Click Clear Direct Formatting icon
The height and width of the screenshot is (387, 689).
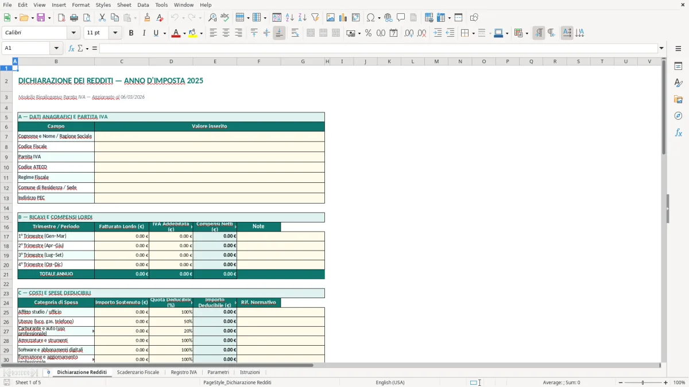[x=160, y=18]
